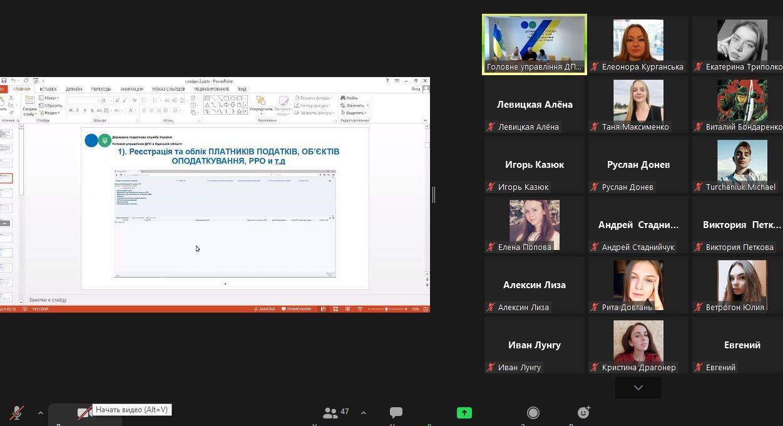This screenshot has width=783, height=426.
Task: Open the Zoom chat icon
Action: [396, 412]
